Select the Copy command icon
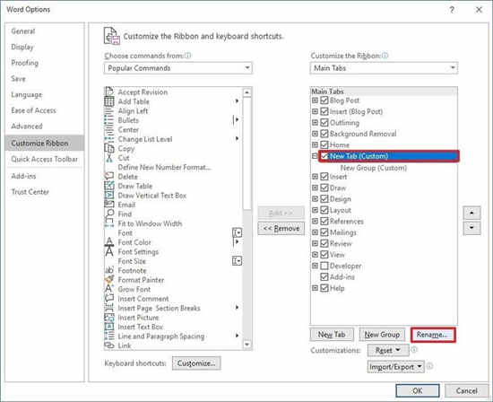Viewport: 493px width, 402px height. pos(109,148)
